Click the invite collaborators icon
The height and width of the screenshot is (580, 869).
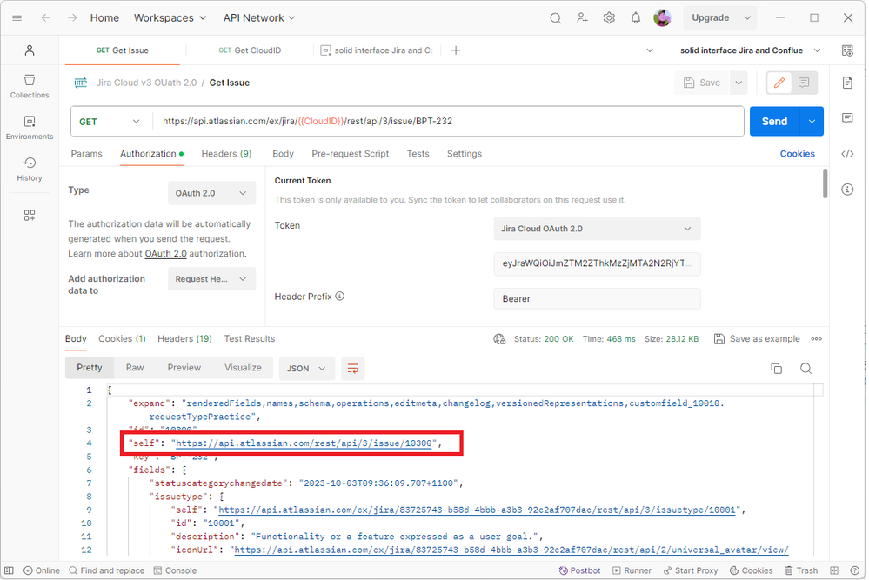coord(582,17)
